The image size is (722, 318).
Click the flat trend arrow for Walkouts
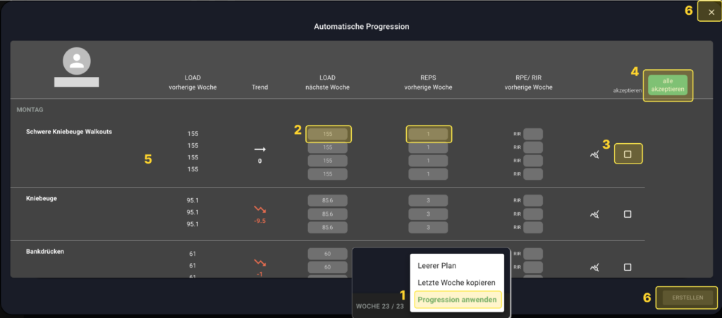[x=259, y=149]
